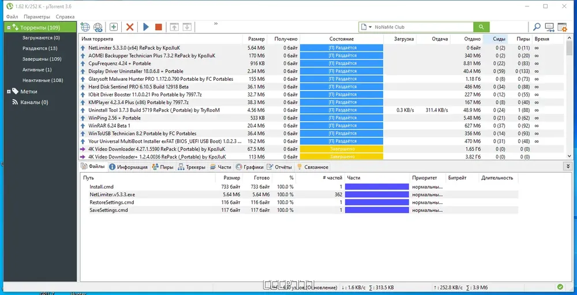Switch to the Трекеры tab
The image size is (577, 295).
[x=192, y=167]
